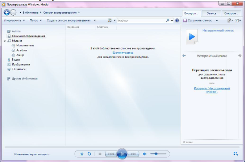Viewport: 245px width, 162px height.
Task: Click the blue help question mark icon
Action: point(177,20)
